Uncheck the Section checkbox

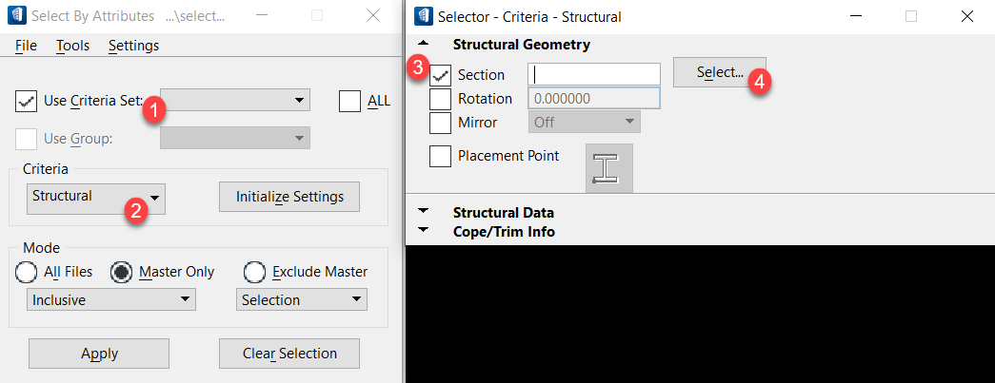(x=441, y=75)
